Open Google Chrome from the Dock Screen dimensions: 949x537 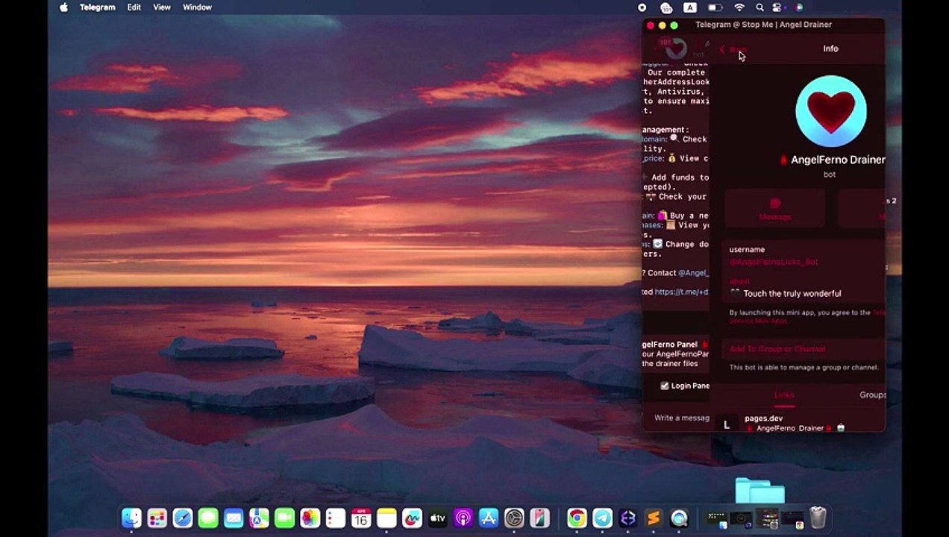pyautogui.click(x=577, y=518)
